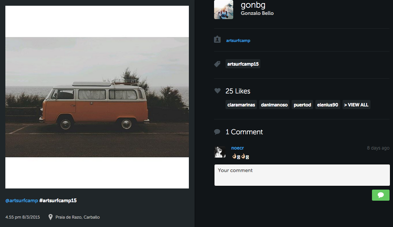View danimanoso liker profile

click(274, 105)
